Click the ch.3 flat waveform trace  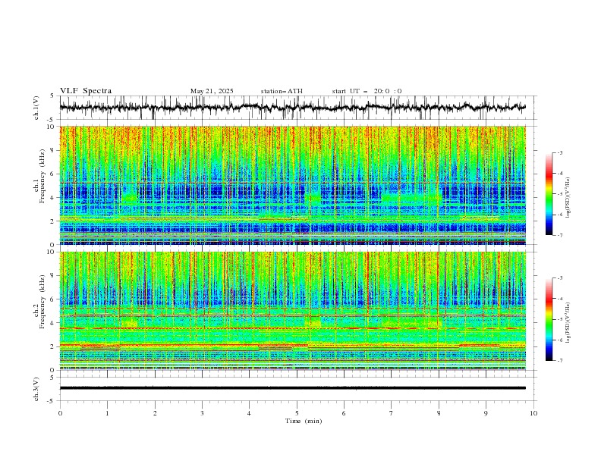(x=293, y=388)
